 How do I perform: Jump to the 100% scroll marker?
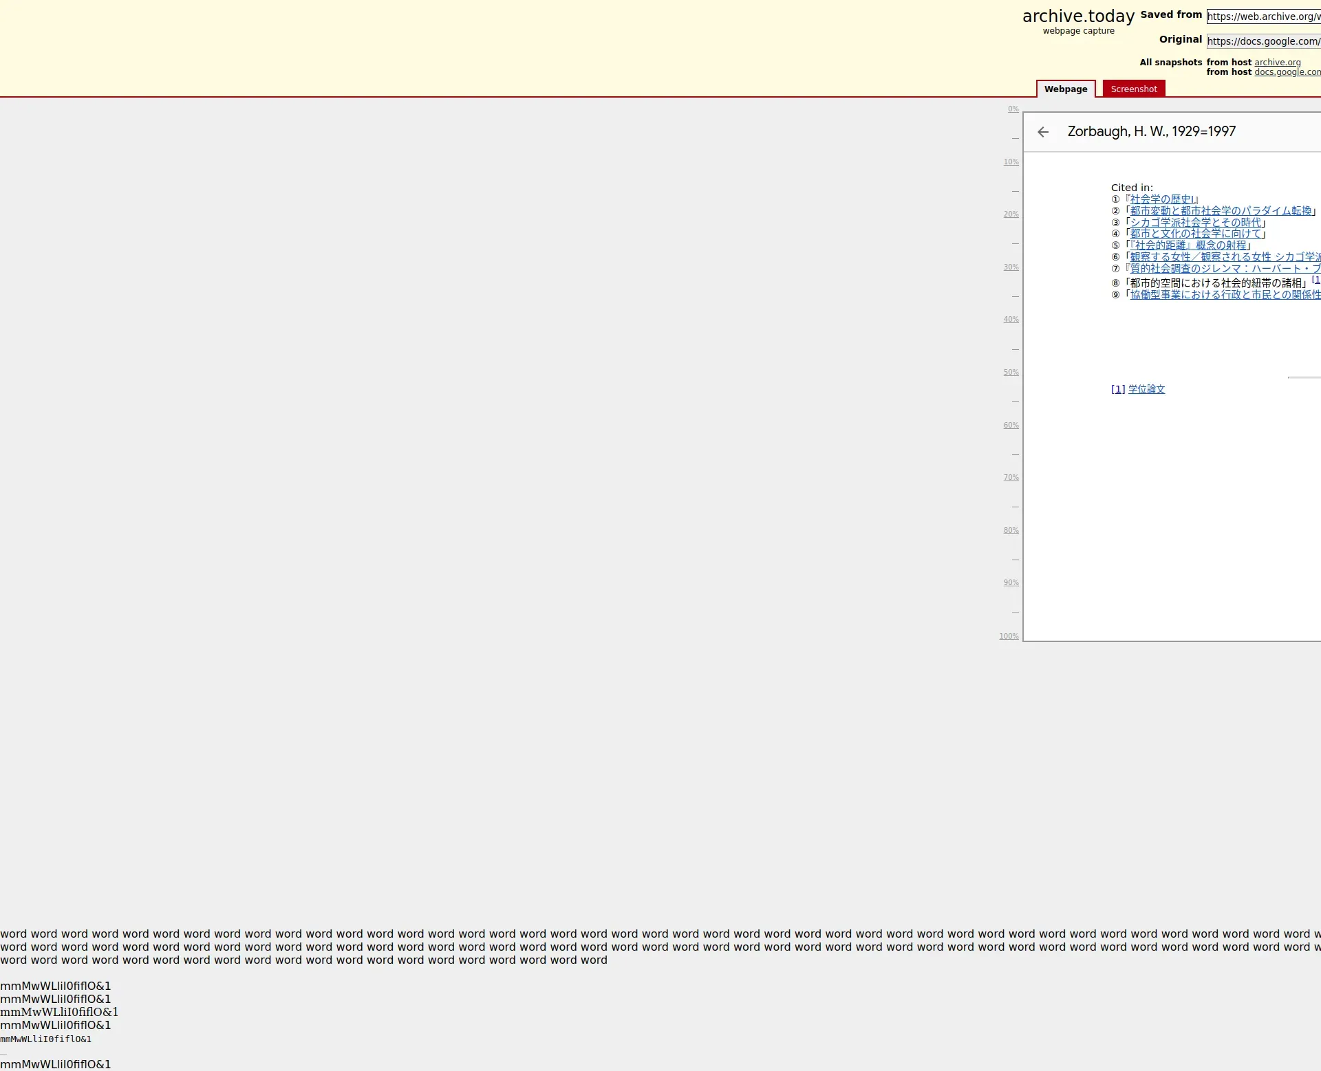coord(1009,637)
